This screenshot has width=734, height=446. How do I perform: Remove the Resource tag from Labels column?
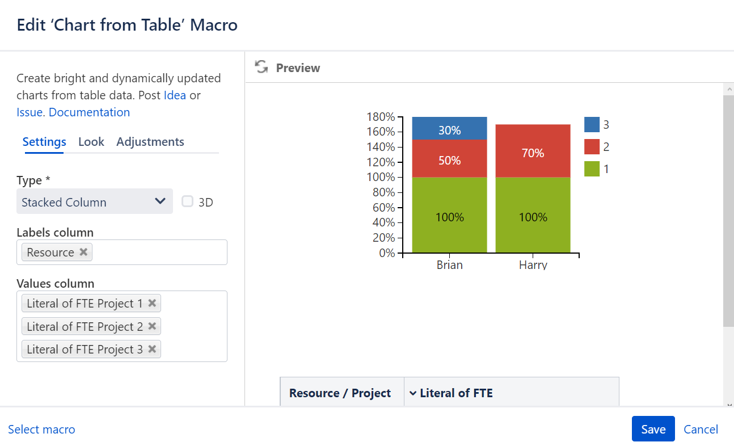83,252
